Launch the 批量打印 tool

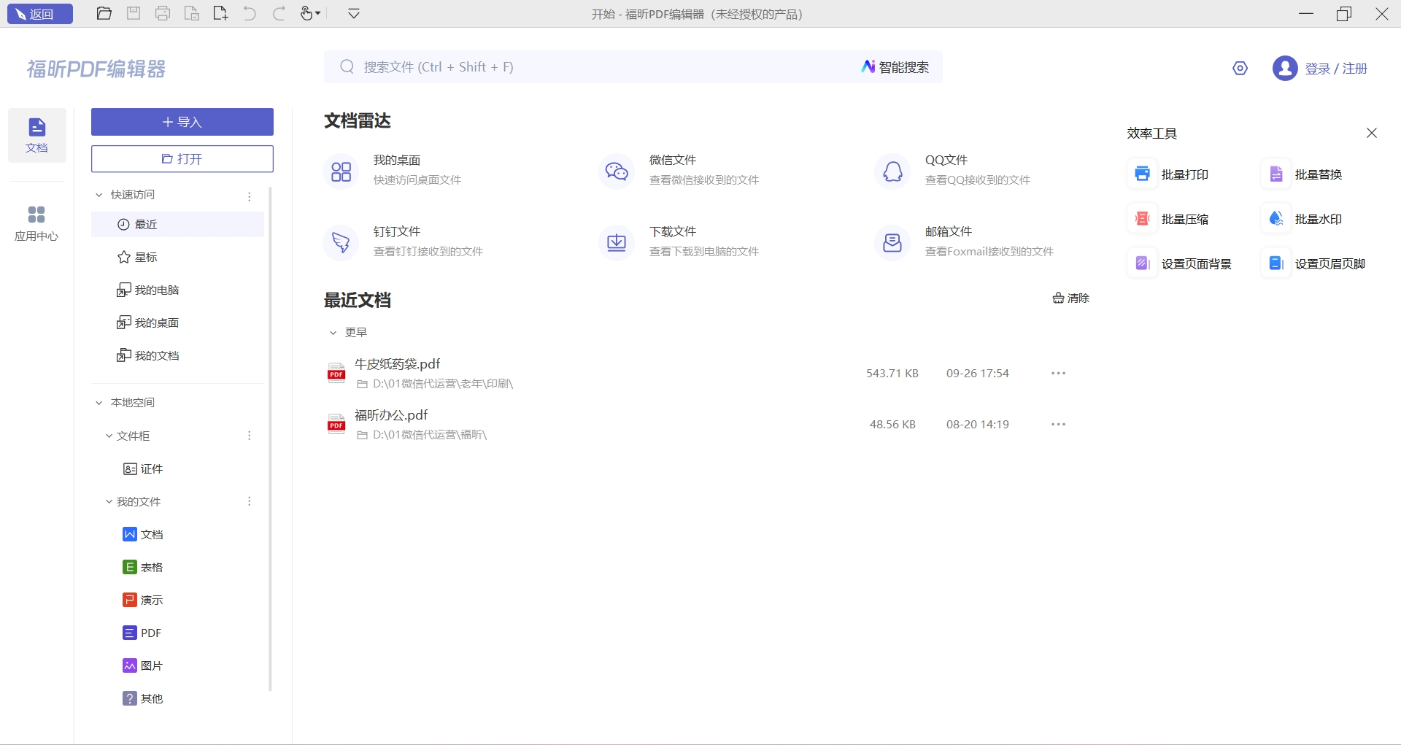point(1169,174)
